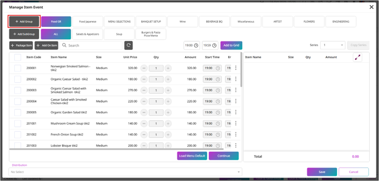Click Add to Grid button
The width and height of the screenshot is (379, 181).
pos(231,45)
